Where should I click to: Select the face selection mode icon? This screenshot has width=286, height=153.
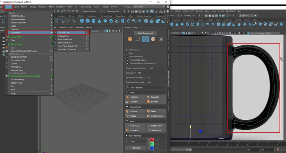coord(153,39)
